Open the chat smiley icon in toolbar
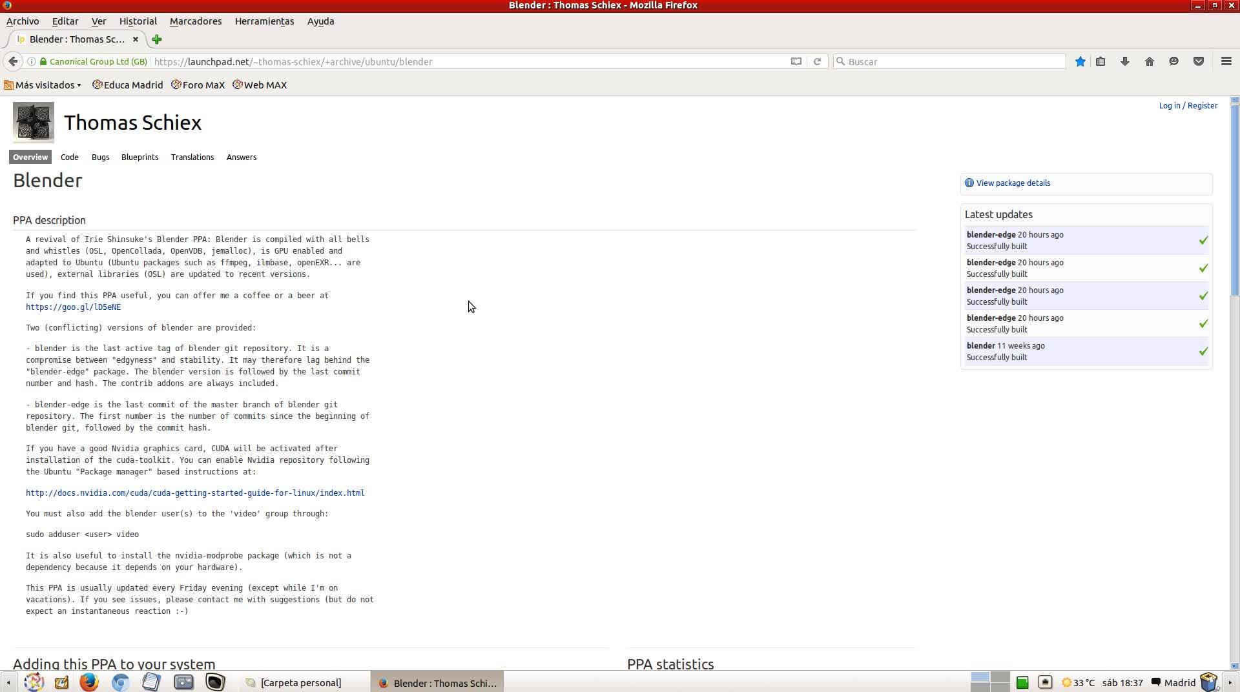The width and height of the screenshot is (1240, 692). tap(1174, 61)
